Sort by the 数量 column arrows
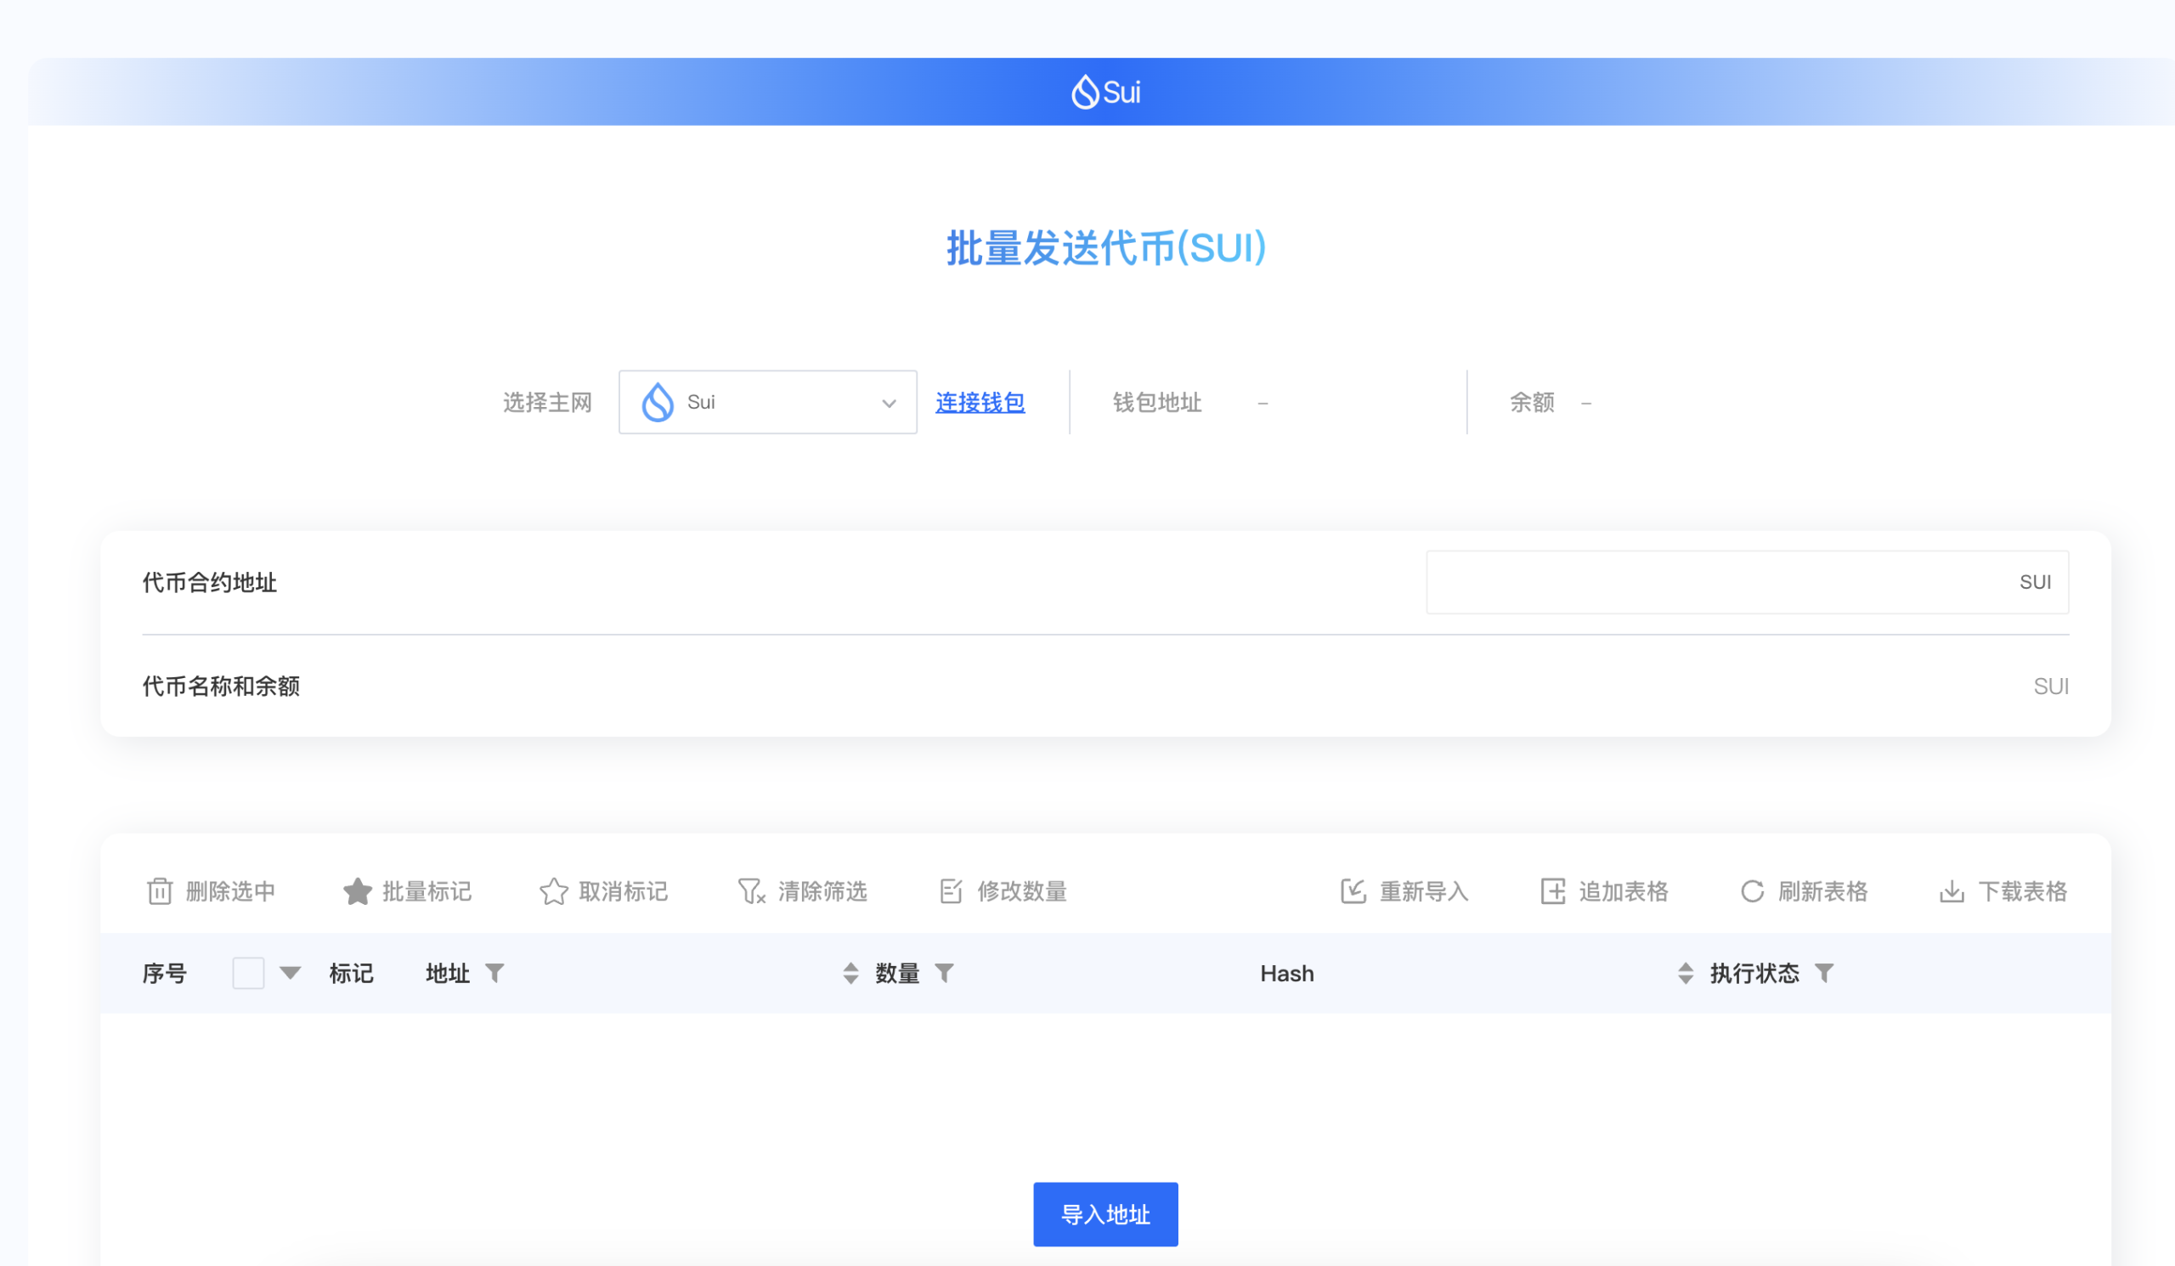Viewport: 2175px width, 1266px height. click(850, 974)
